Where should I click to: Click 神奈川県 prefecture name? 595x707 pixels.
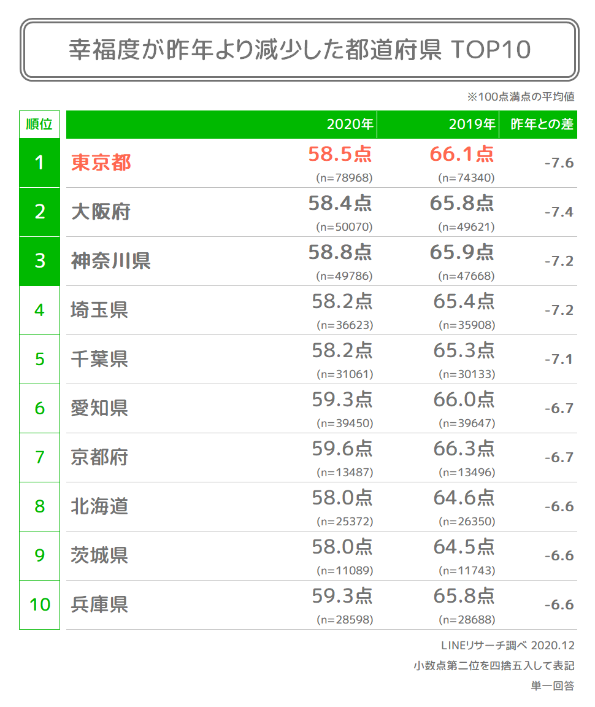[111, 261]
